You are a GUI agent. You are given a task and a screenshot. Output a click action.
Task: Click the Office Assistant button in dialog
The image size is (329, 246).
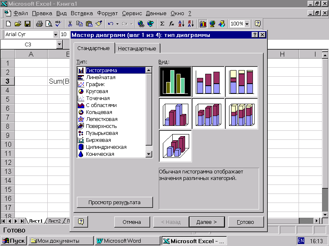pos(81,221)
